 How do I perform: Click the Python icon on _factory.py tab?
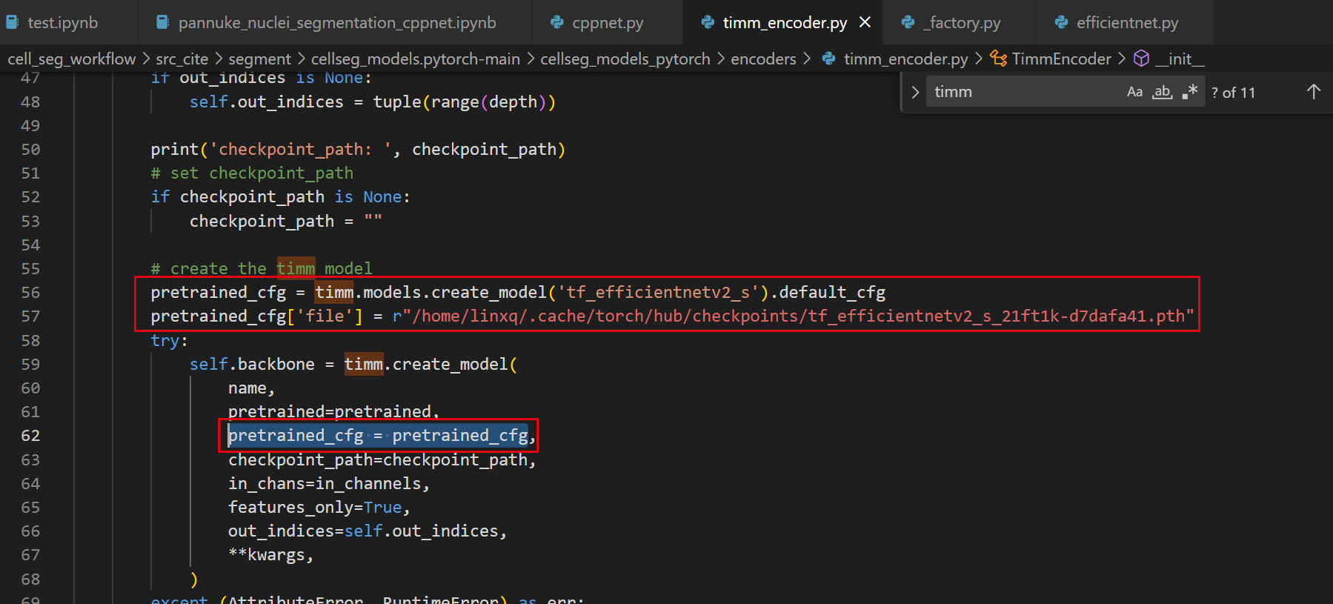(908, 22)
